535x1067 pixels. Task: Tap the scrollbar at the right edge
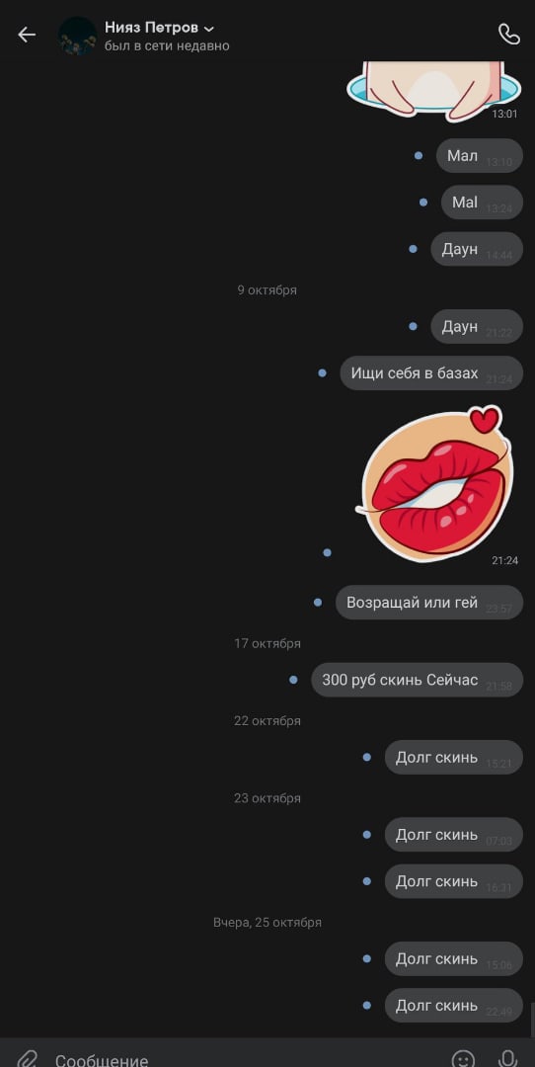pos(532,1020)
